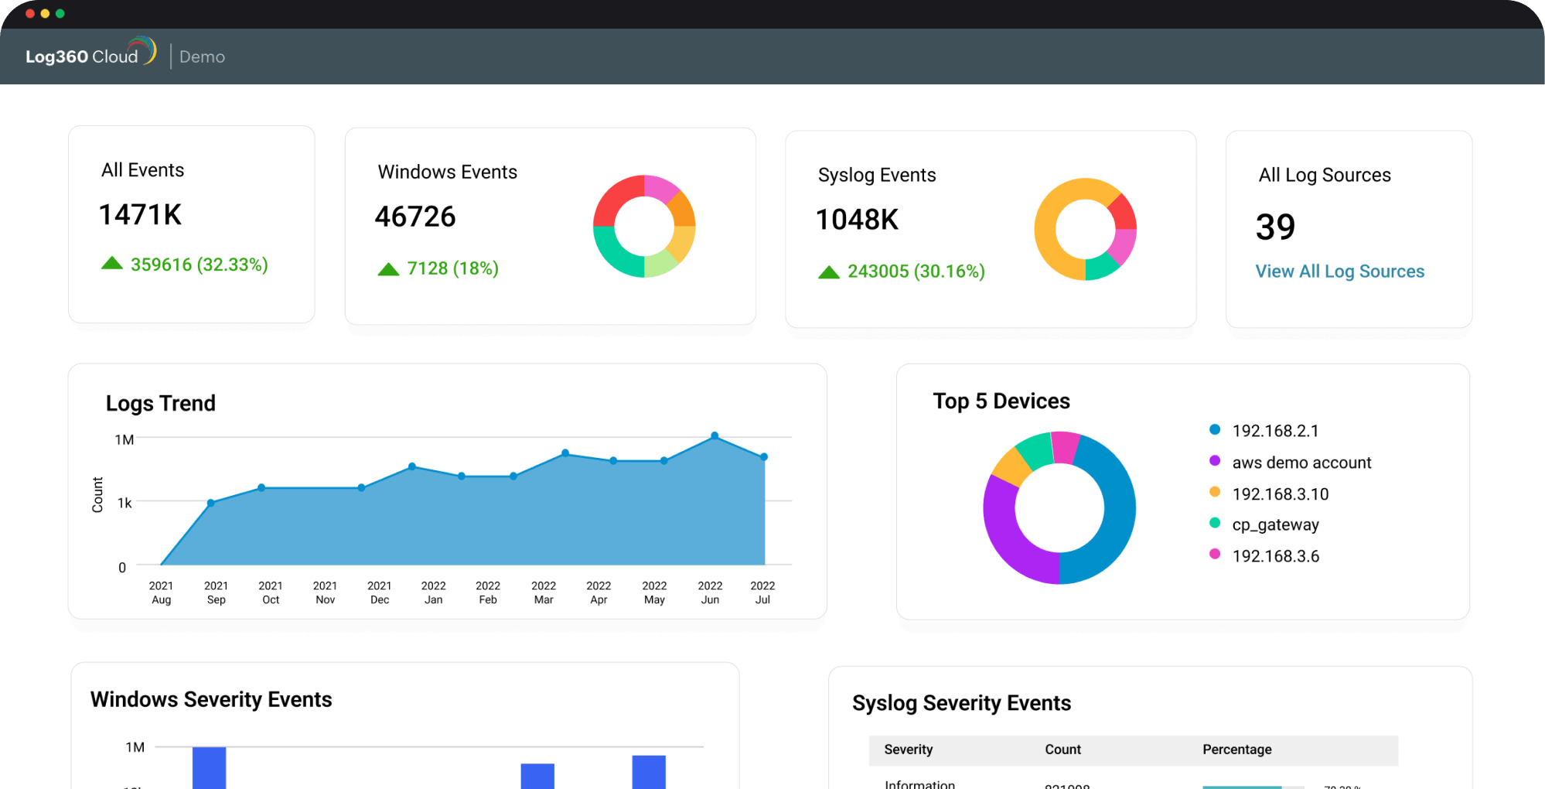Select the Top 5 Devices donut chart
The height and width of the screenshot is (789, 1545).
click(x=1059, y=507)
